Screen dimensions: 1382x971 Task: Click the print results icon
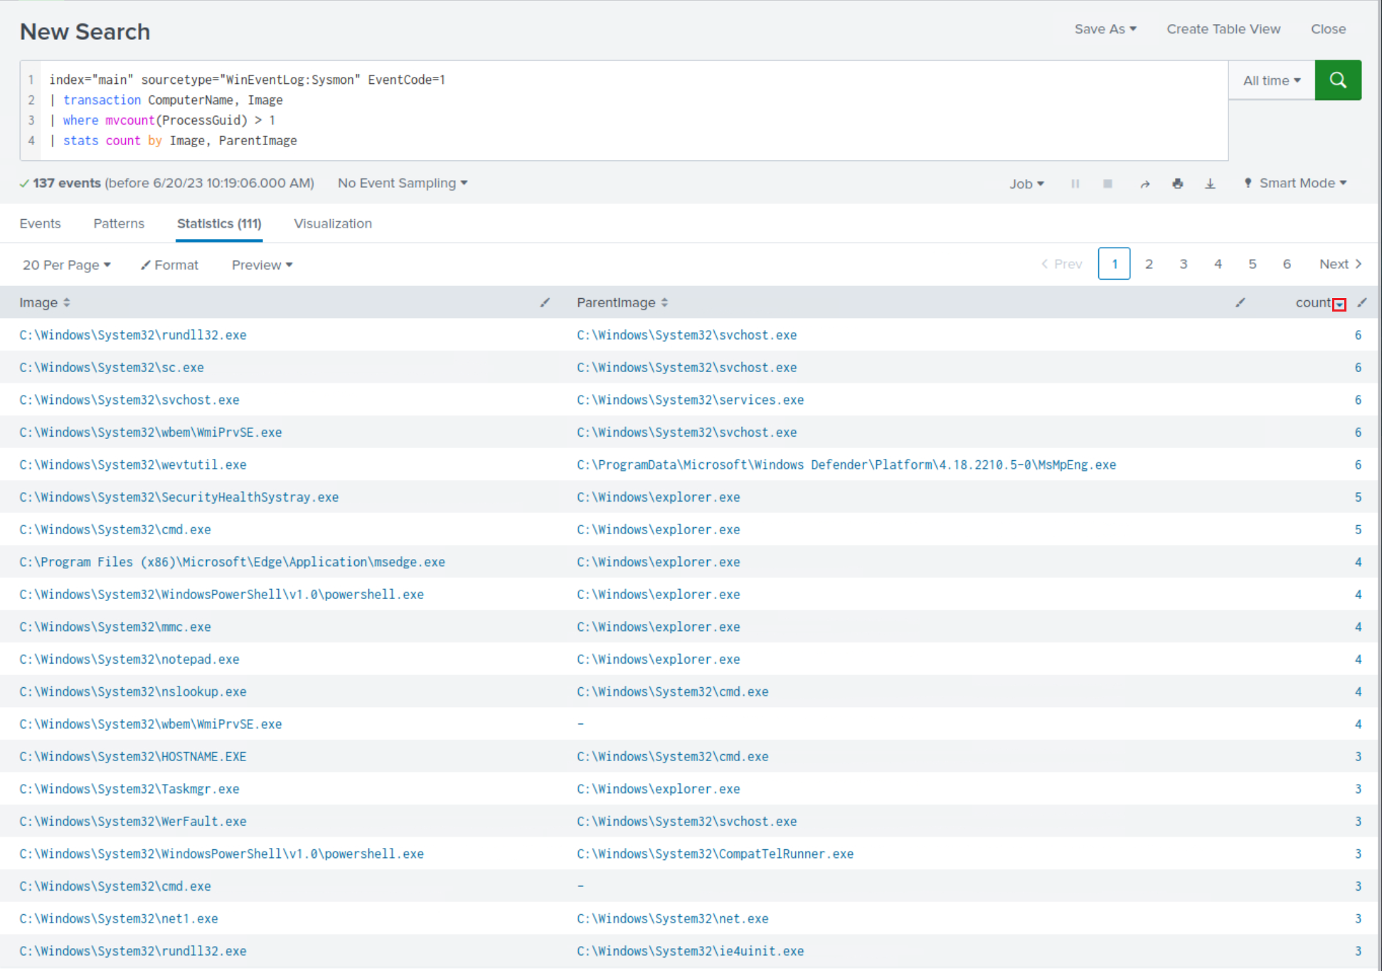[1177, 184]
